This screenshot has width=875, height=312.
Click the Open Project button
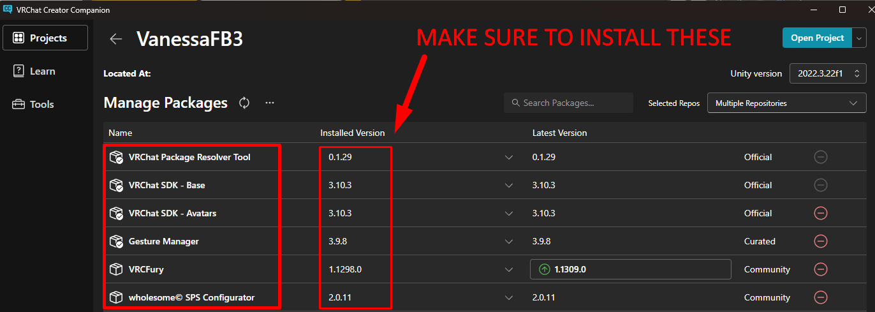(x=817, y=38)
